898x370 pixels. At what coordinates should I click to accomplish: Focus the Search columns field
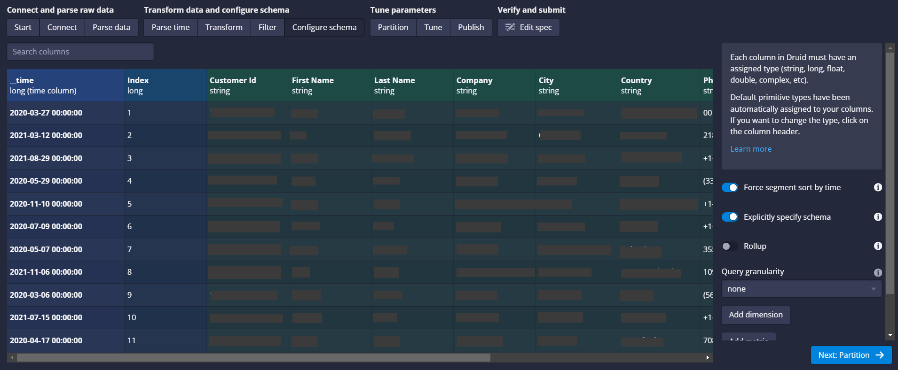tap(80, 52)
